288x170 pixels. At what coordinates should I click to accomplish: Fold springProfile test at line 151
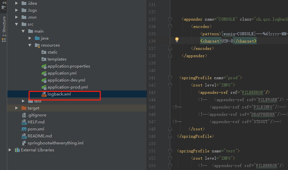click(170, 151)
